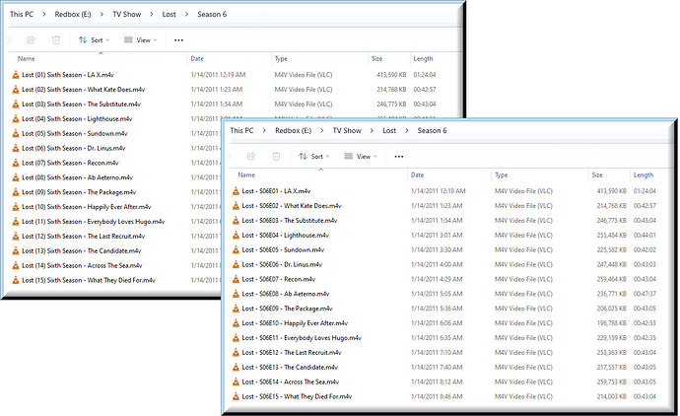Image resolution: width=680 pixels, height=416 pixels.
Task: Click Redbox (E:) breadcrumb in the front window
Action: coord(293,130)
